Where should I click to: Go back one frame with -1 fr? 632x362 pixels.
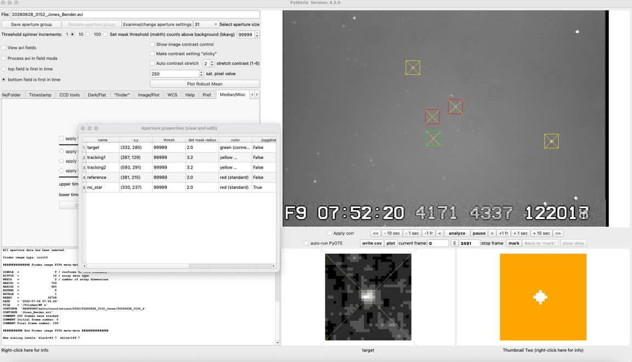coord(429,233)
